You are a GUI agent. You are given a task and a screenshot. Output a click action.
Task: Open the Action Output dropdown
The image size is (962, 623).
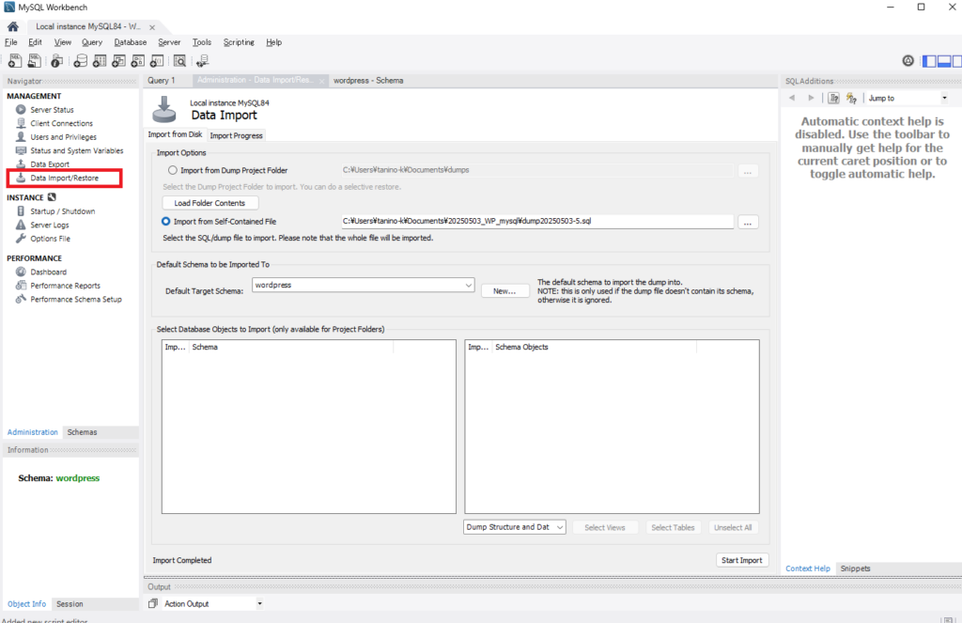coord(213,603)
